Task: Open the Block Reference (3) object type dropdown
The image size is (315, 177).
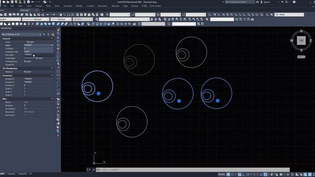Action: (21, 34)
